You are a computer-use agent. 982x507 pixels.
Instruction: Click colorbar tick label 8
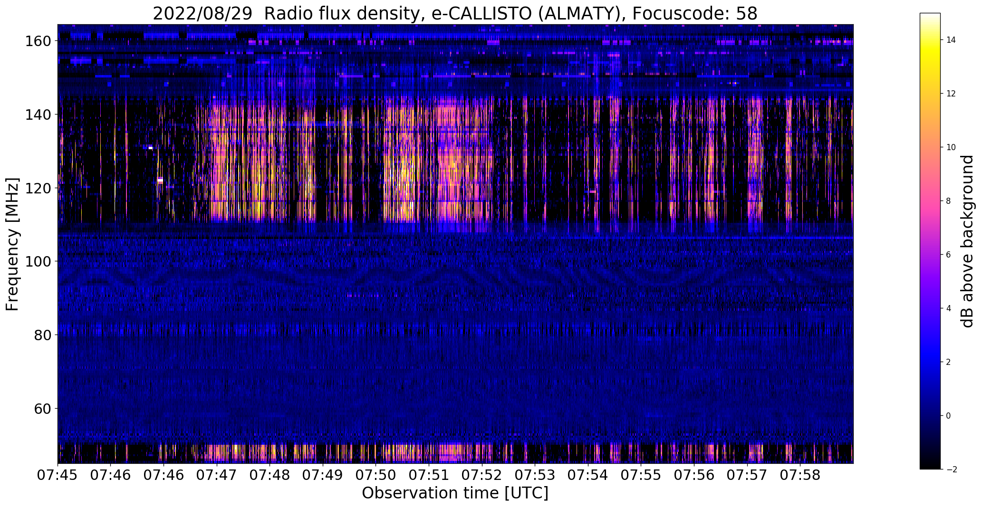tap(948, 201)
